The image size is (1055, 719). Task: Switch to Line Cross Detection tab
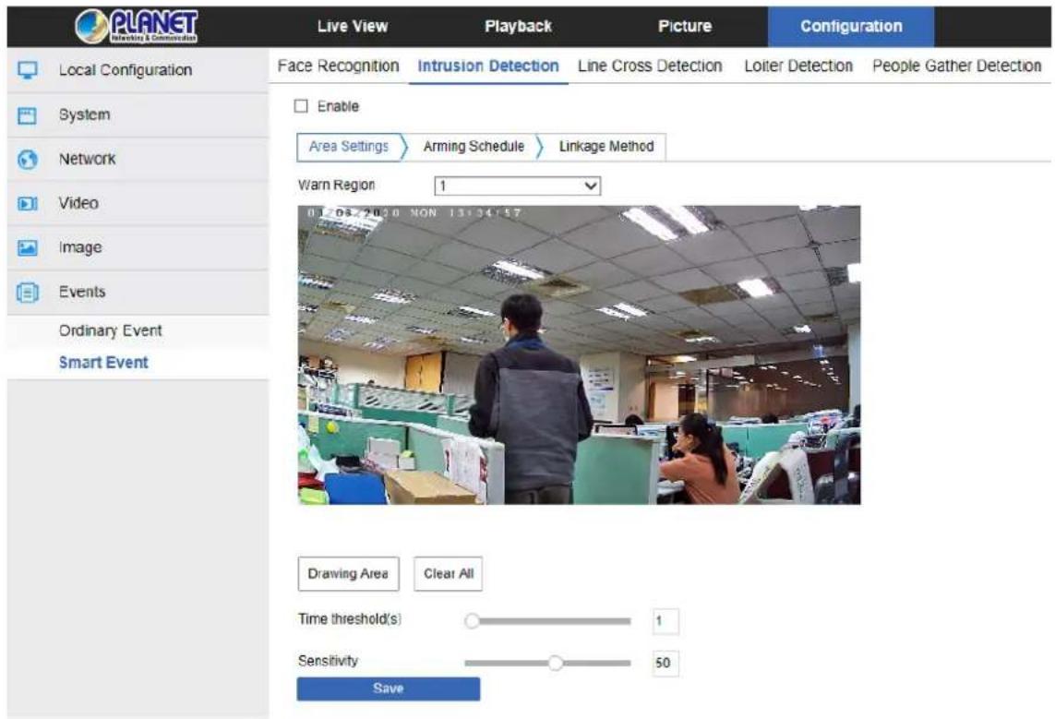pos(650,66)
